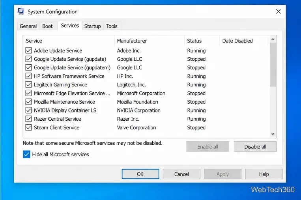Switch to the General tab
Image resolution: width=301 pixels, height=200 pixels.
pos(28,26)
